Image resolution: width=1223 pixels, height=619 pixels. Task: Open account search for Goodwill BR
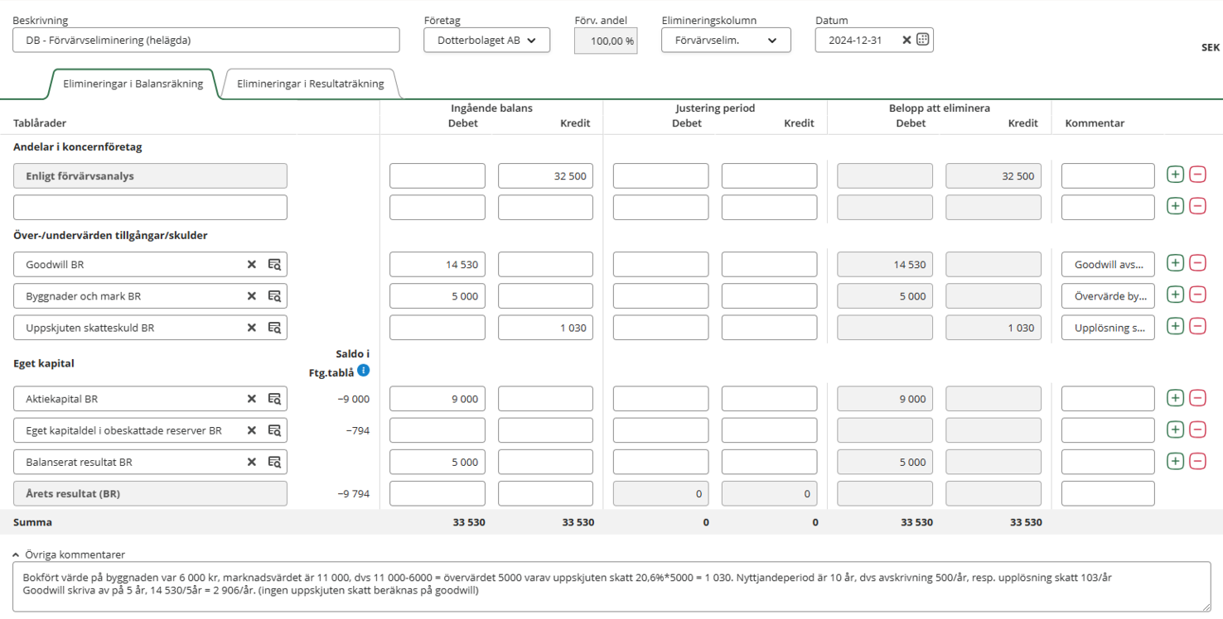click(274, 265)
